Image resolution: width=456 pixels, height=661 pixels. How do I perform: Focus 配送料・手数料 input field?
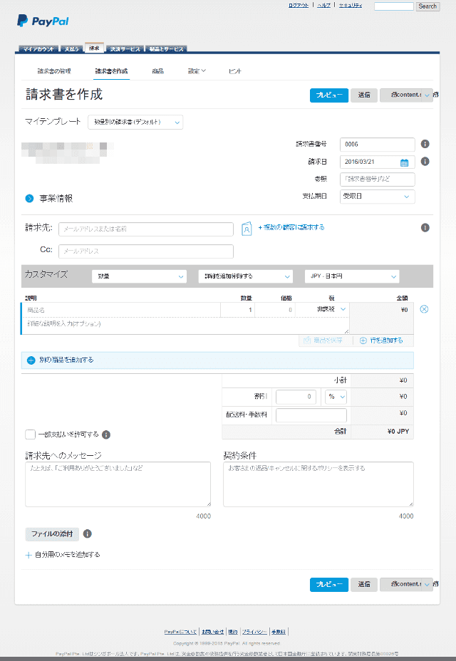click(x=311, y=415)
